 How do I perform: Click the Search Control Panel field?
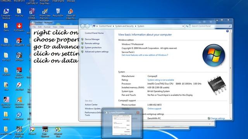(209, 26)
